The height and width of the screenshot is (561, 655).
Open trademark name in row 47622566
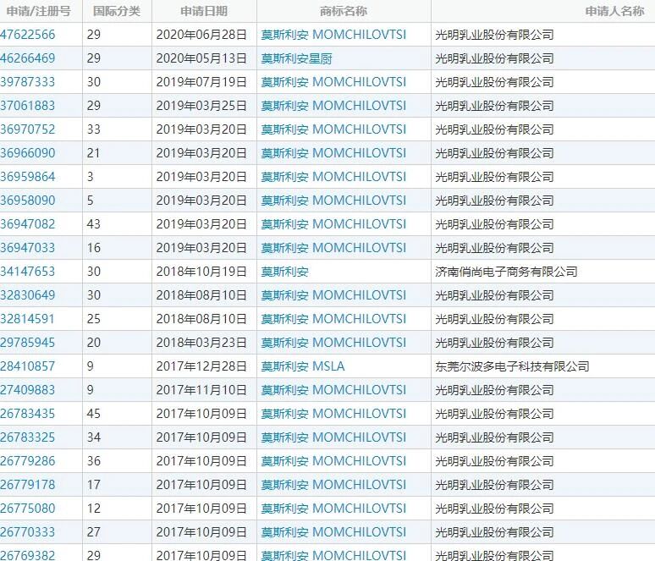333,35
